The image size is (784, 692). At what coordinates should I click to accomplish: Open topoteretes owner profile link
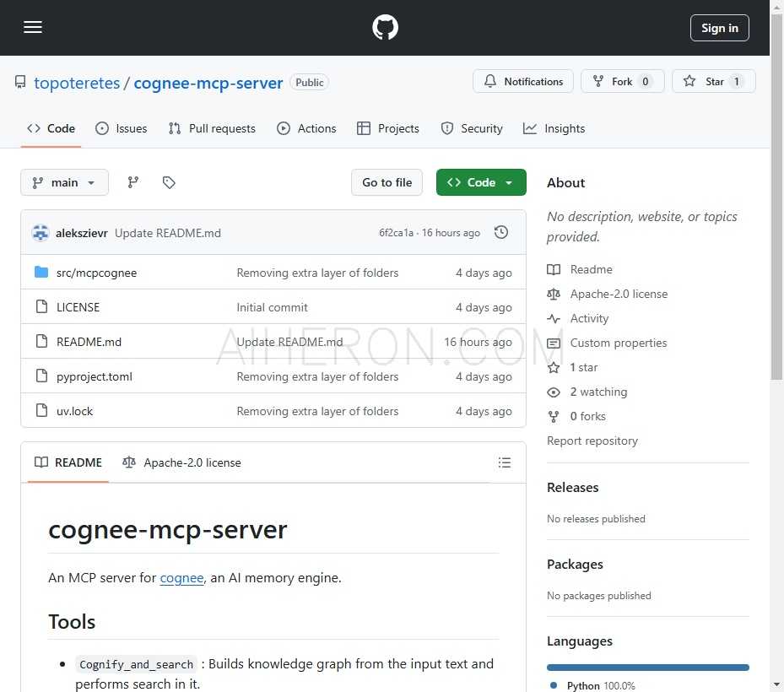coord(77,83)
